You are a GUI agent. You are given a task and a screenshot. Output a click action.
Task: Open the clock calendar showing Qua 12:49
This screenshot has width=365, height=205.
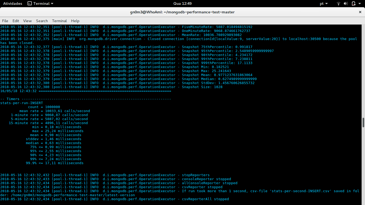point(183,3)
